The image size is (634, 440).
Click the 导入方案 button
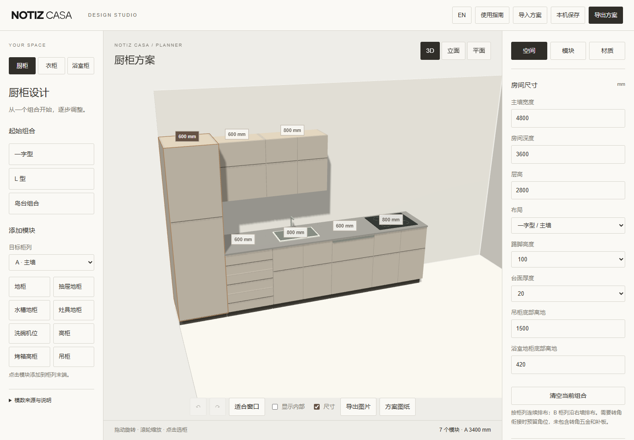530,15
